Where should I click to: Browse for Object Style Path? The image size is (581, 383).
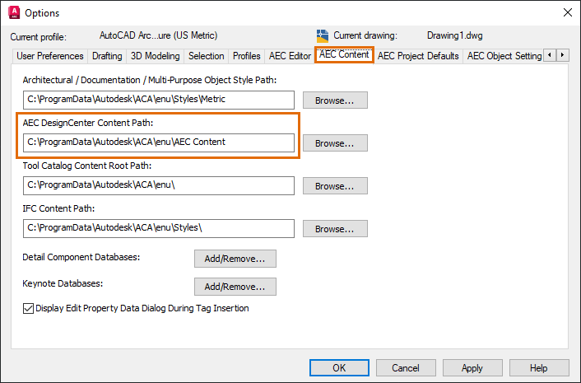[x=335, y=100]
